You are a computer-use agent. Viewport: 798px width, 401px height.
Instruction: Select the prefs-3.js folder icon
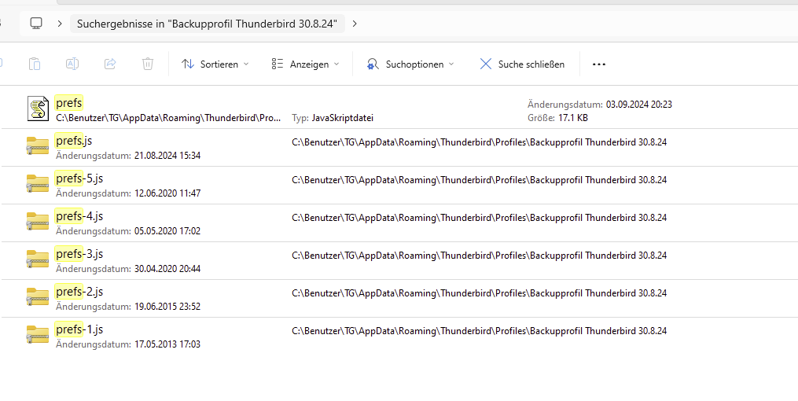[x=38, y=259]
